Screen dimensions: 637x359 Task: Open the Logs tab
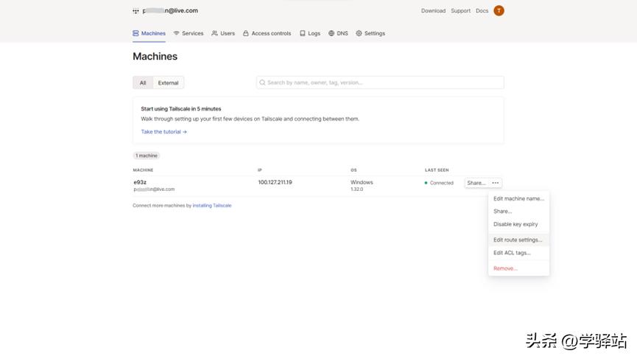click(x=310, y=33)
